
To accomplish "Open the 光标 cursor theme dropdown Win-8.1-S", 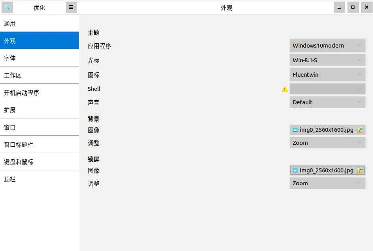I will (x=327, y=60).
